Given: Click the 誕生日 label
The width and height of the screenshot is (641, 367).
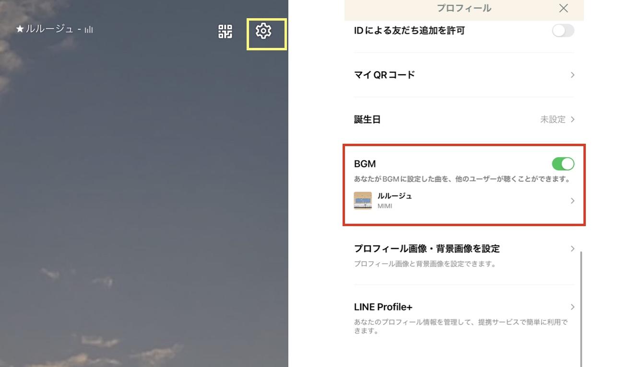Looking at the screenshot, I should pos(367,119).
